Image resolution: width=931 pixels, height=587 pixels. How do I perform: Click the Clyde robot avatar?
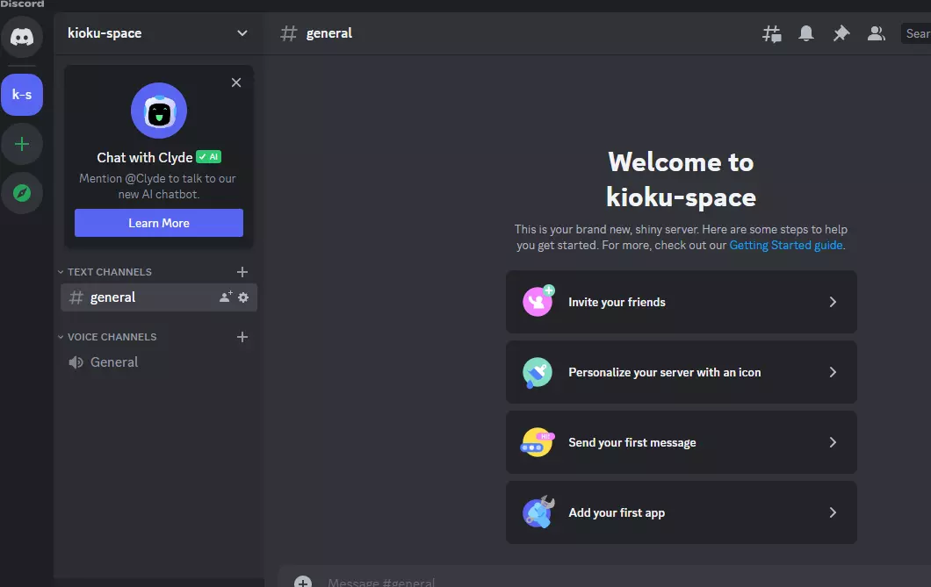coord(159,111)
